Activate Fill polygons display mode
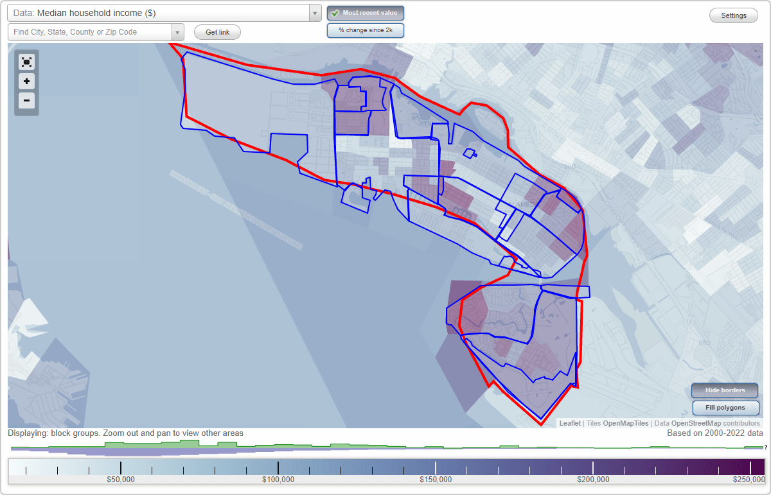 [x=725, y=408]
